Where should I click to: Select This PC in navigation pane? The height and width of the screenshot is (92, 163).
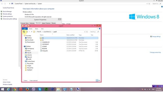29,53
